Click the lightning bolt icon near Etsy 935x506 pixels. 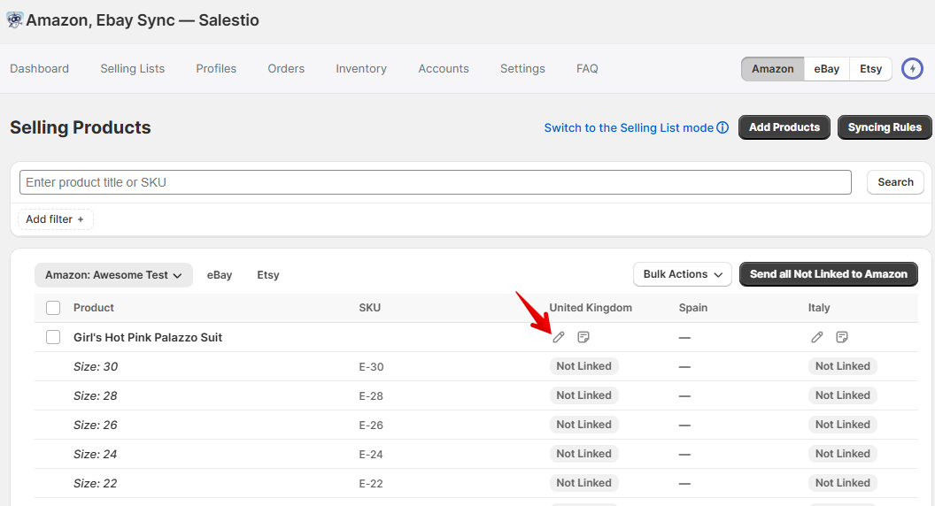pyautogui.click(x=912, y=68)
